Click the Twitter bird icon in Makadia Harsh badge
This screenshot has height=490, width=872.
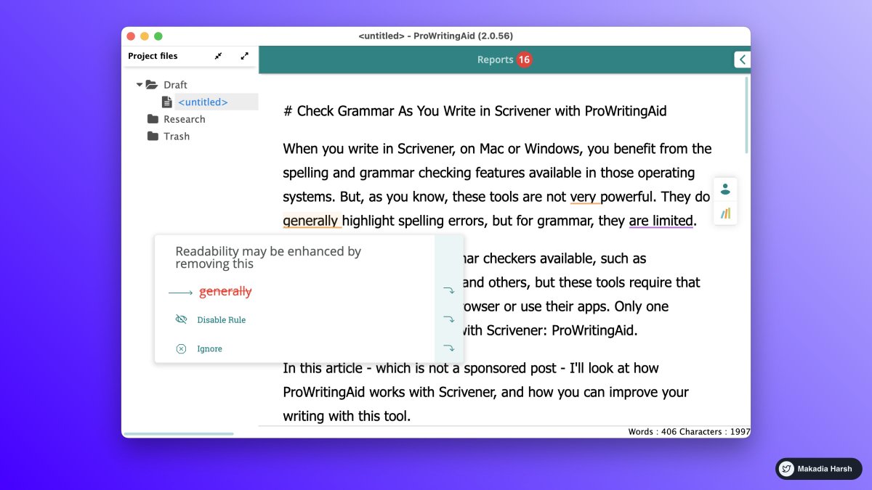click(x=786, y=469)
